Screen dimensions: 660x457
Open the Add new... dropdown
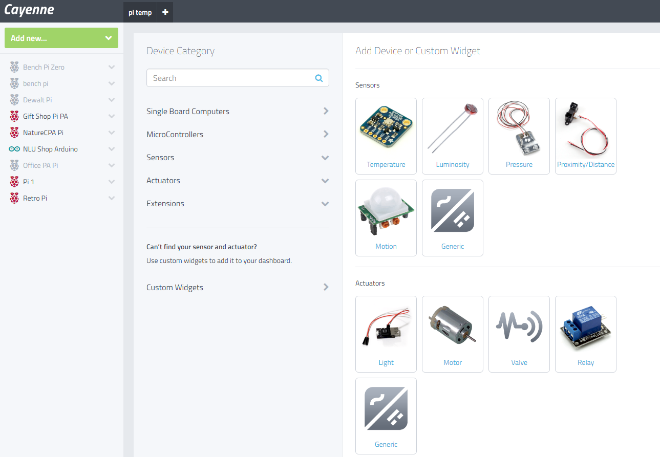click(61, 38)
